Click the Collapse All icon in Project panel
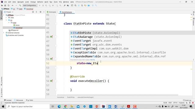Image resolution: width=195 pixels, height=109 pixels. pos(37,12)
